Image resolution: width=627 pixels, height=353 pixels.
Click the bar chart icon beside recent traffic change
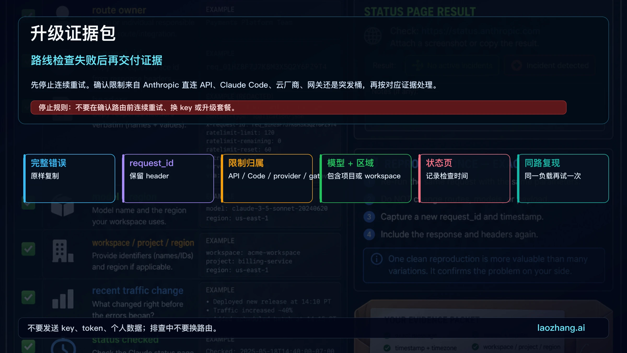(x=63, y=299)
